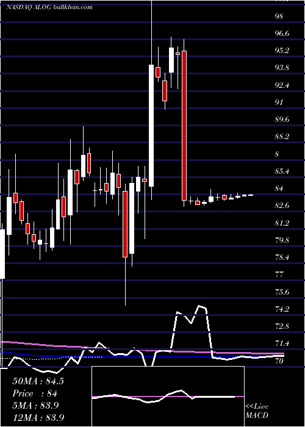Viewport: 305px width, 427px height.
Task: Click the NASDAQ ALOG bullkhan.com header text
Action: point(49,7)
